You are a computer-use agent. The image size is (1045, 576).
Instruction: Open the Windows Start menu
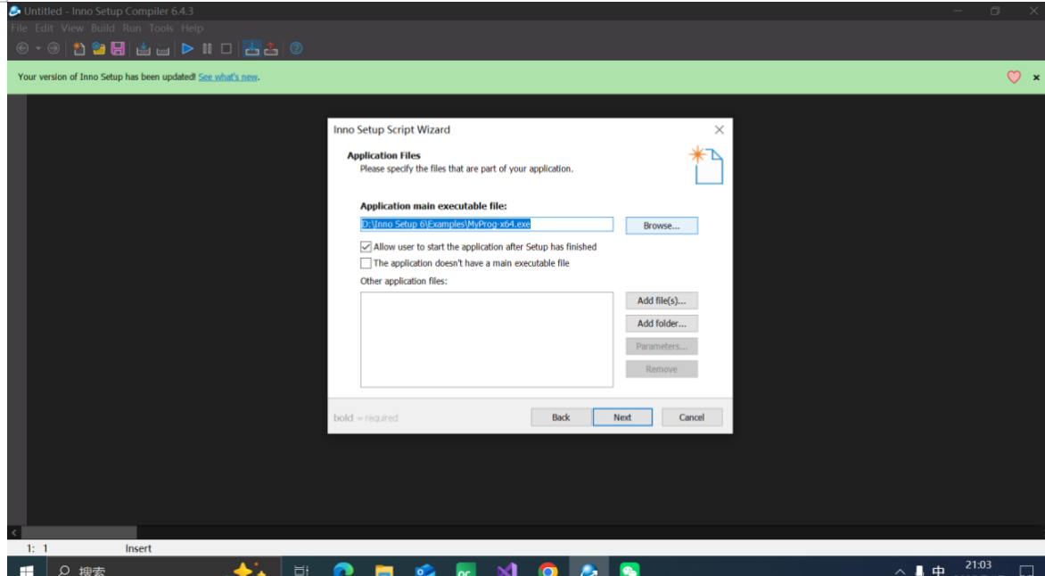[x=27, y=570]
